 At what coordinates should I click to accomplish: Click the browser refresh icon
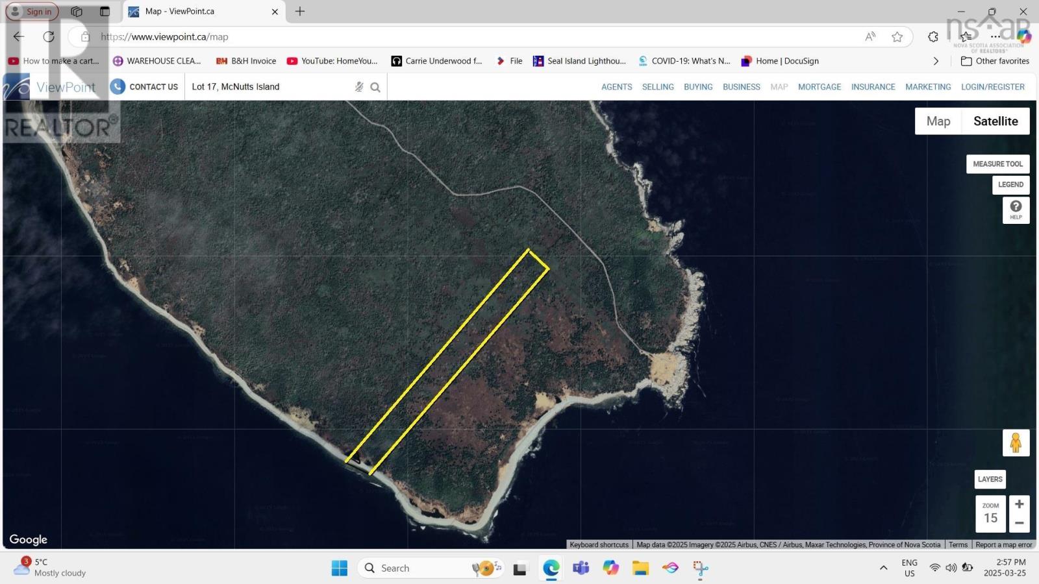(49, 37)
